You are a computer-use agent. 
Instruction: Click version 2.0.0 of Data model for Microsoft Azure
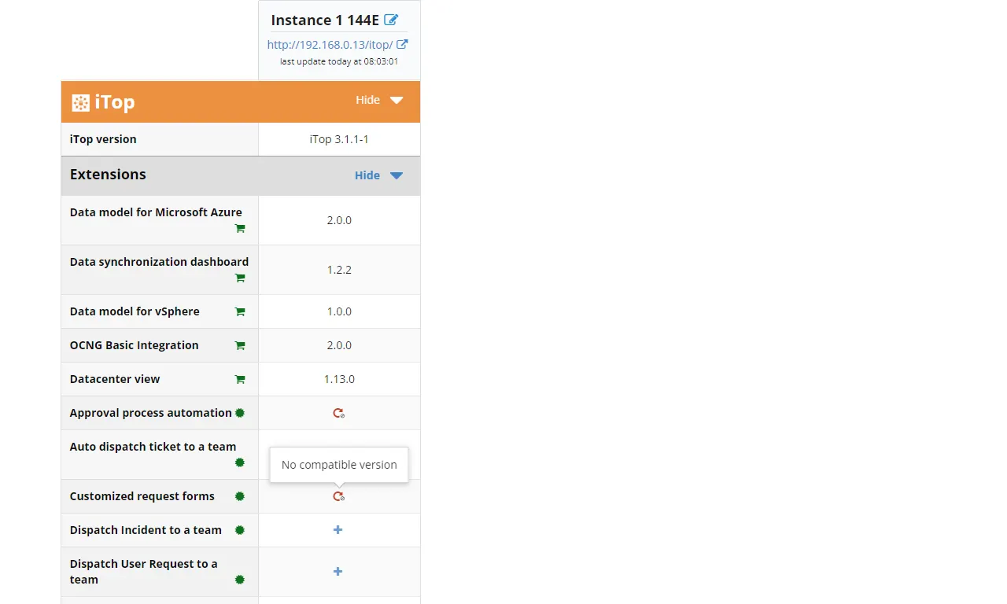pos(339,220)
